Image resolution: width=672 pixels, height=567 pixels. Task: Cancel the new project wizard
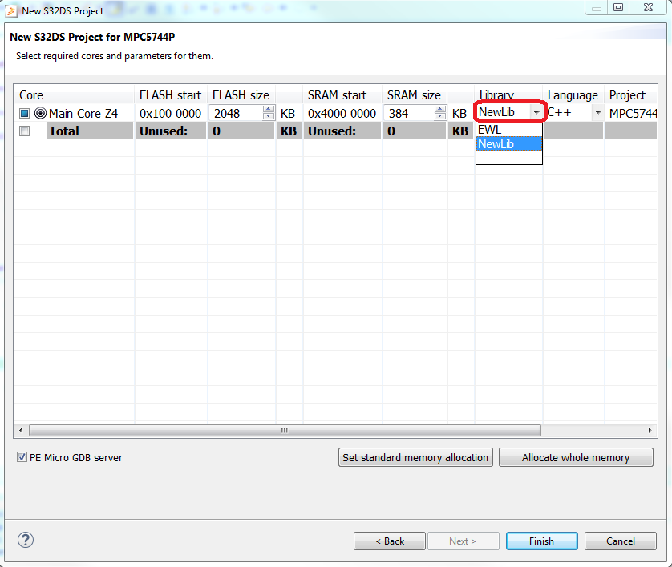pos(620,541)
